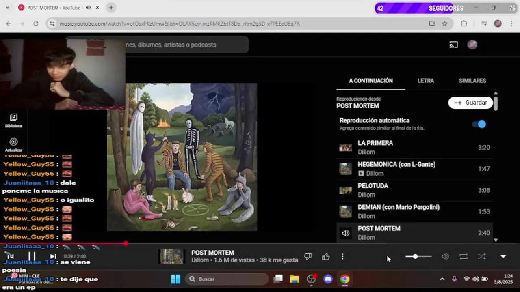Open the Chrome extensions puzzle icon

(464, 24)
